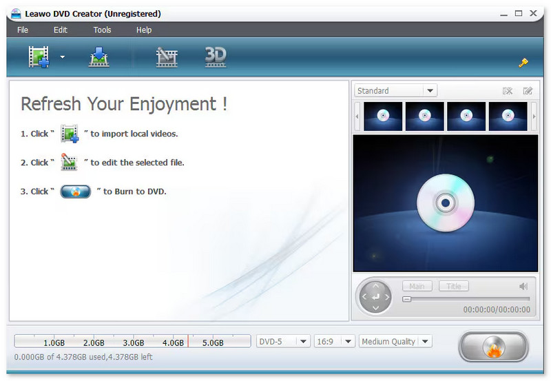551x381 pixels.
Task: Select the third disc menu template thumbnail
Action: (466, 116)
